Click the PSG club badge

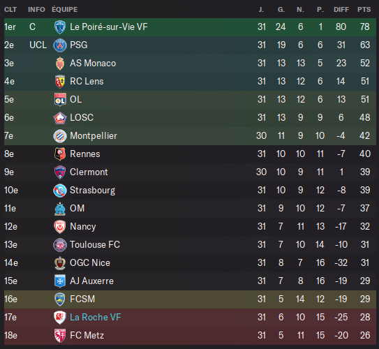coord(60,45)
